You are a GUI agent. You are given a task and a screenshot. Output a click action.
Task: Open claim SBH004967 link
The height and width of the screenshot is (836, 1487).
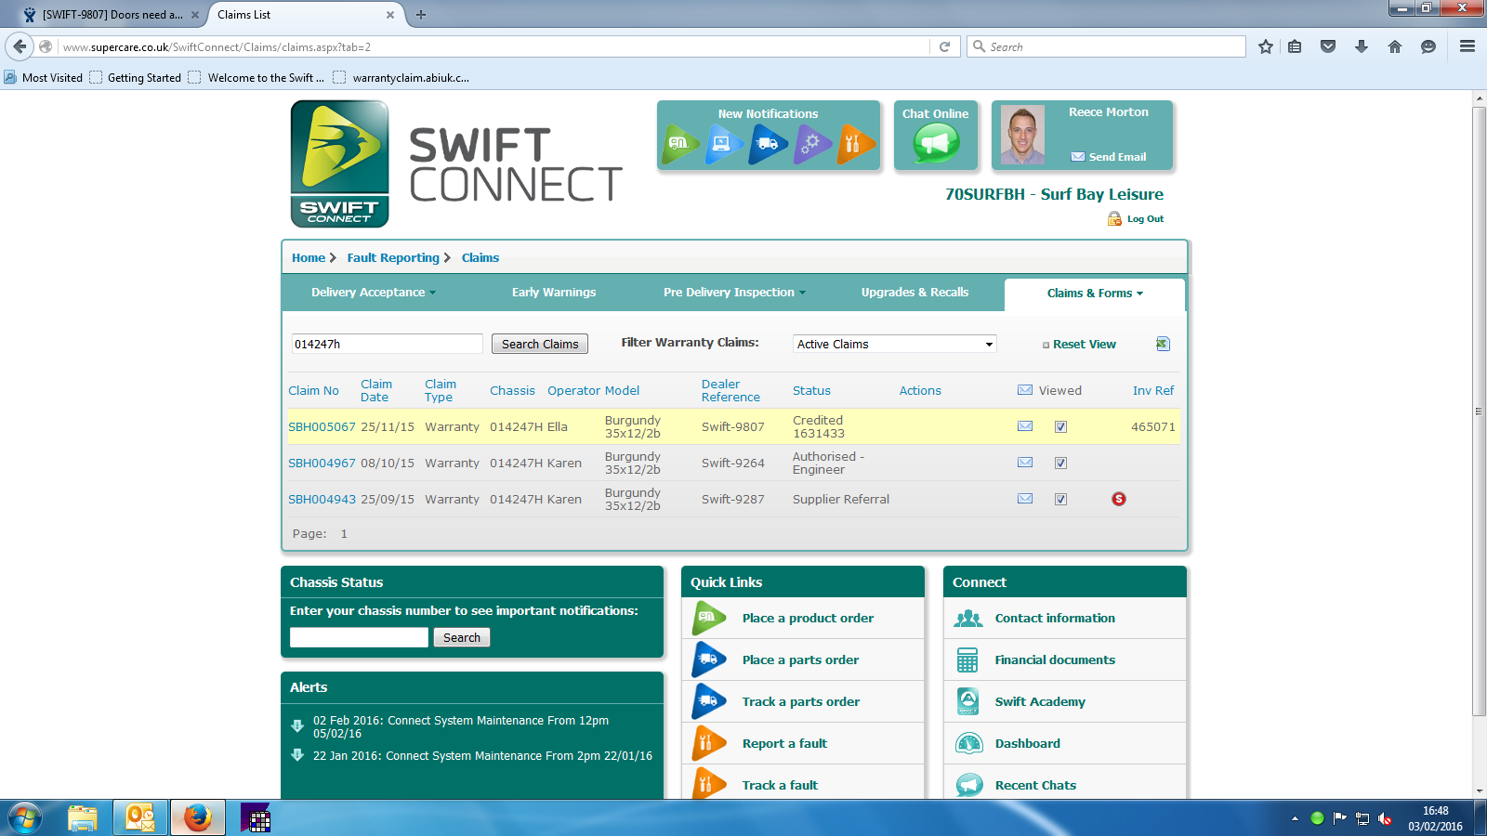tap(322, 464)
